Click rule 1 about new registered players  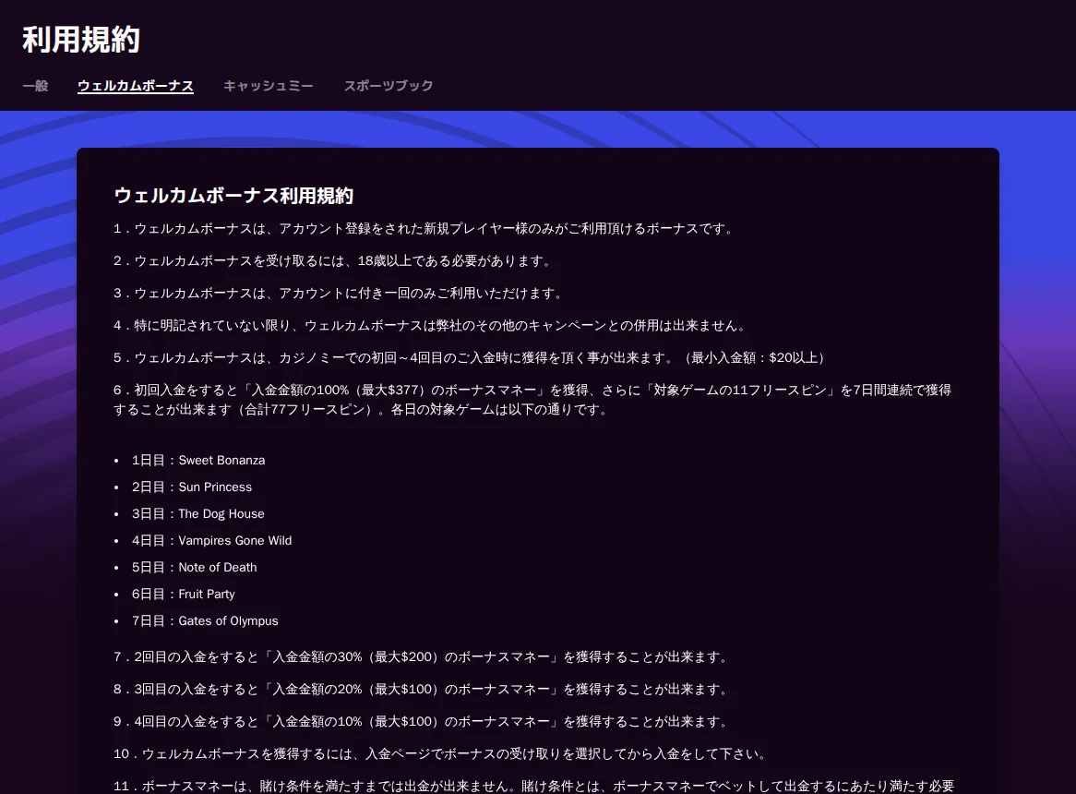pos(425,229)
